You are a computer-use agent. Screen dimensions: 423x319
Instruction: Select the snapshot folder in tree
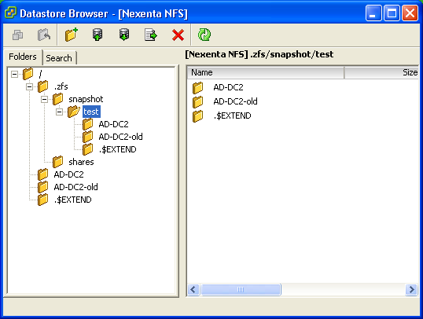(x=86, y=99)
